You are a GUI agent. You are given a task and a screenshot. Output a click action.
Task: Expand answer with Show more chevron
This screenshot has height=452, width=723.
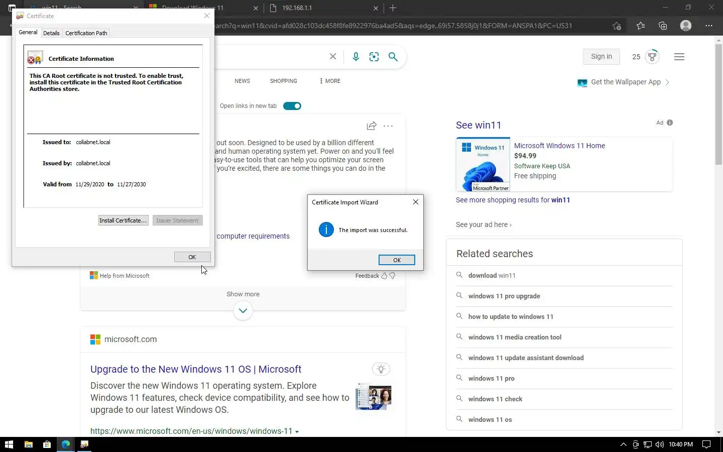coord(243,310)
